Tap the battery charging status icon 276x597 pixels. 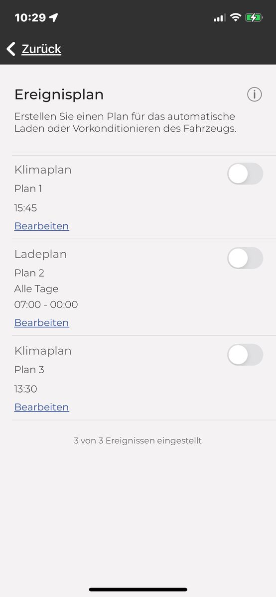[x=254, y=17]
